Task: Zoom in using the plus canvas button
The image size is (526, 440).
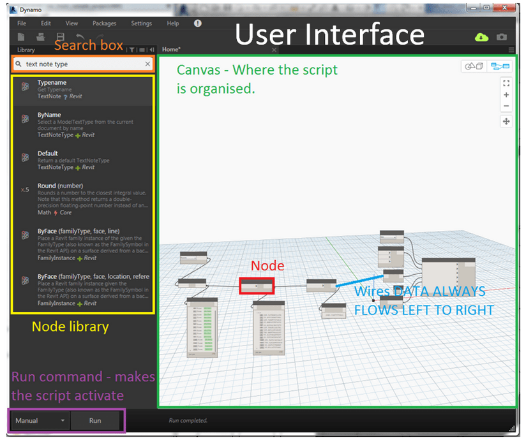Action: (506, 95)
